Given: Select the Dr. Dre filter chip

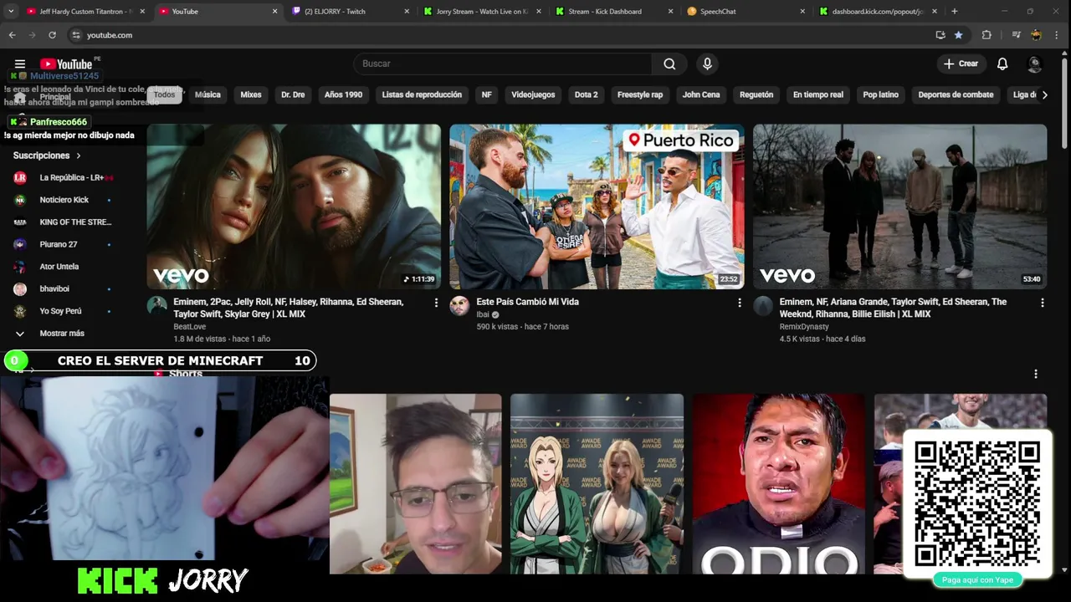Looking at the screenshot, I should pyautogui.click(x=293, y=94).
